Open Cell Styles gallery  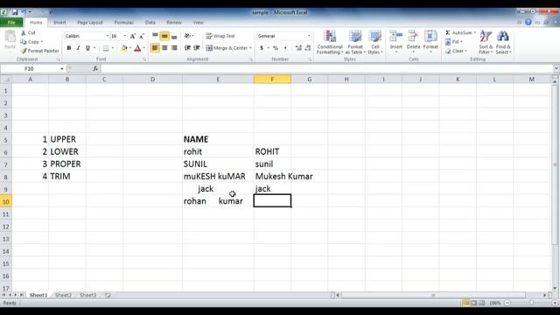tap(375, 42)
